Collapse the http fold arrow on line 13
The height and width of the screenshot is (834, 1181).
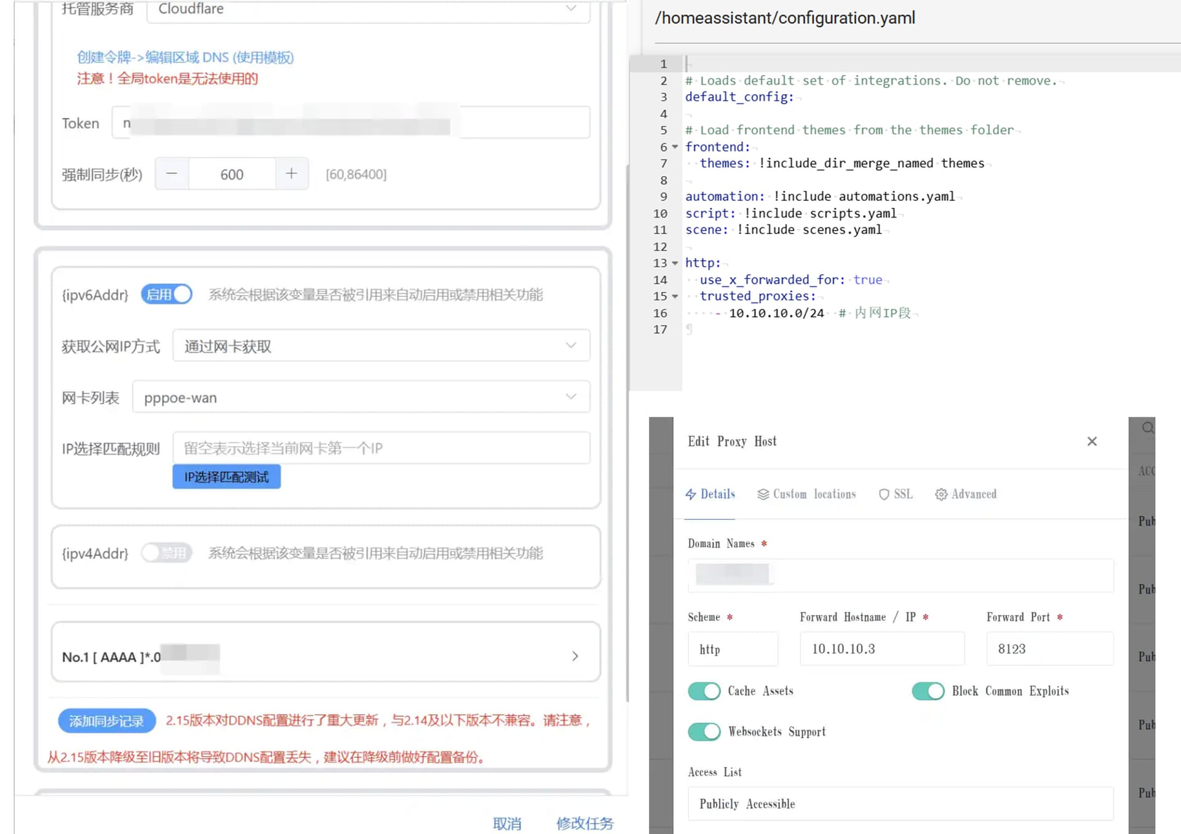click(x=675, y=263)
